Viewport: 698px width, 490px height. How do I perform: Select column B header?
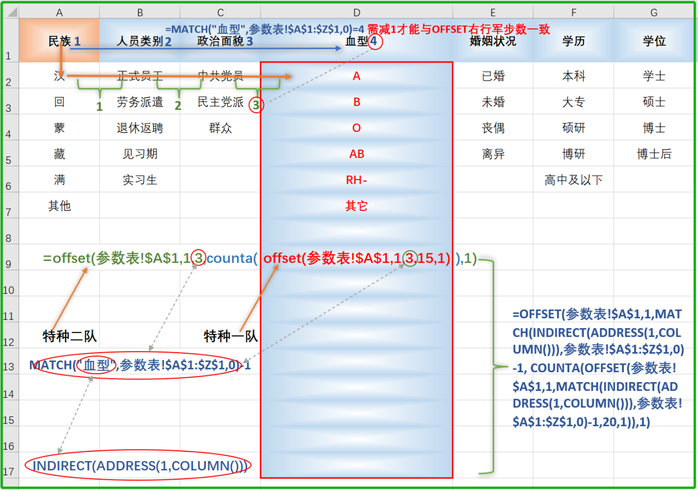click(x=140, y=13)
